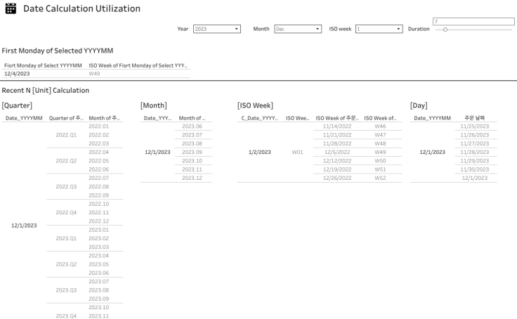Image resolution: width=517 pixels, height=319 pixels.
Task: Open the Month dropdown showing Dec
Action: 298,29
